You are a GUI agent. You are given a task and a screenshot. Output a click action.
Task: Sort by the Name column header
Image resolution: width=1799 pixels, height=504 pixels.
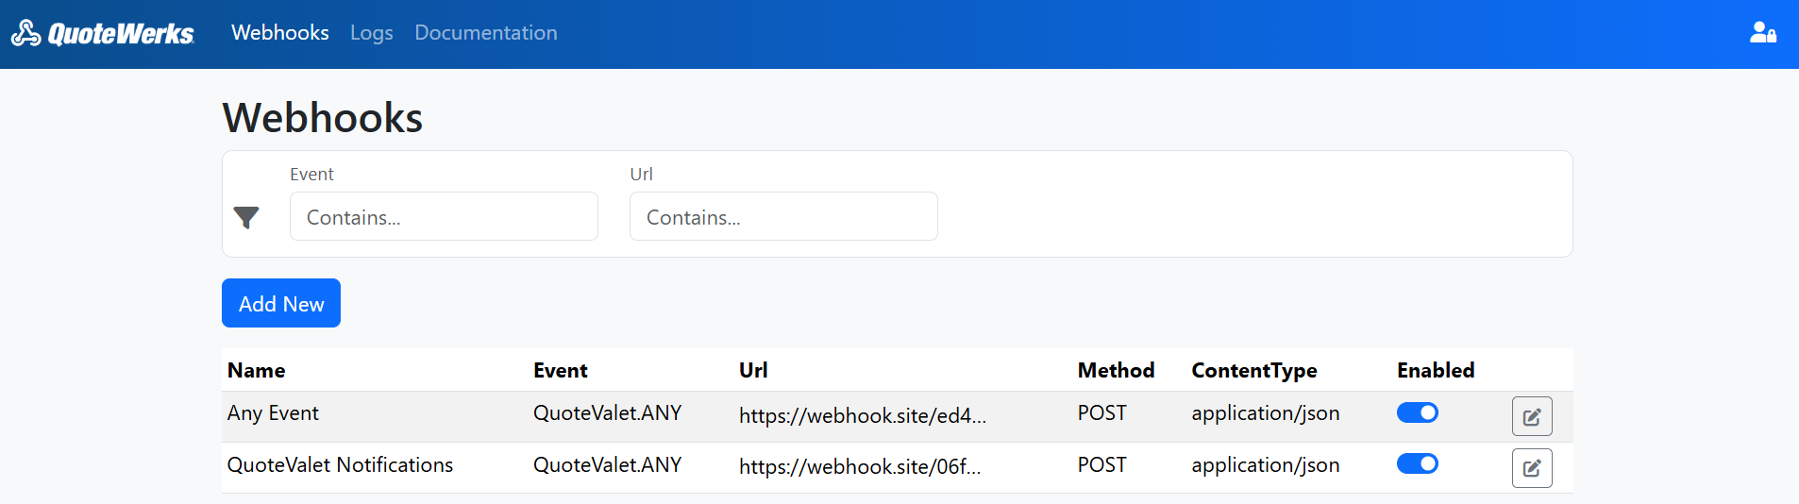256,370
